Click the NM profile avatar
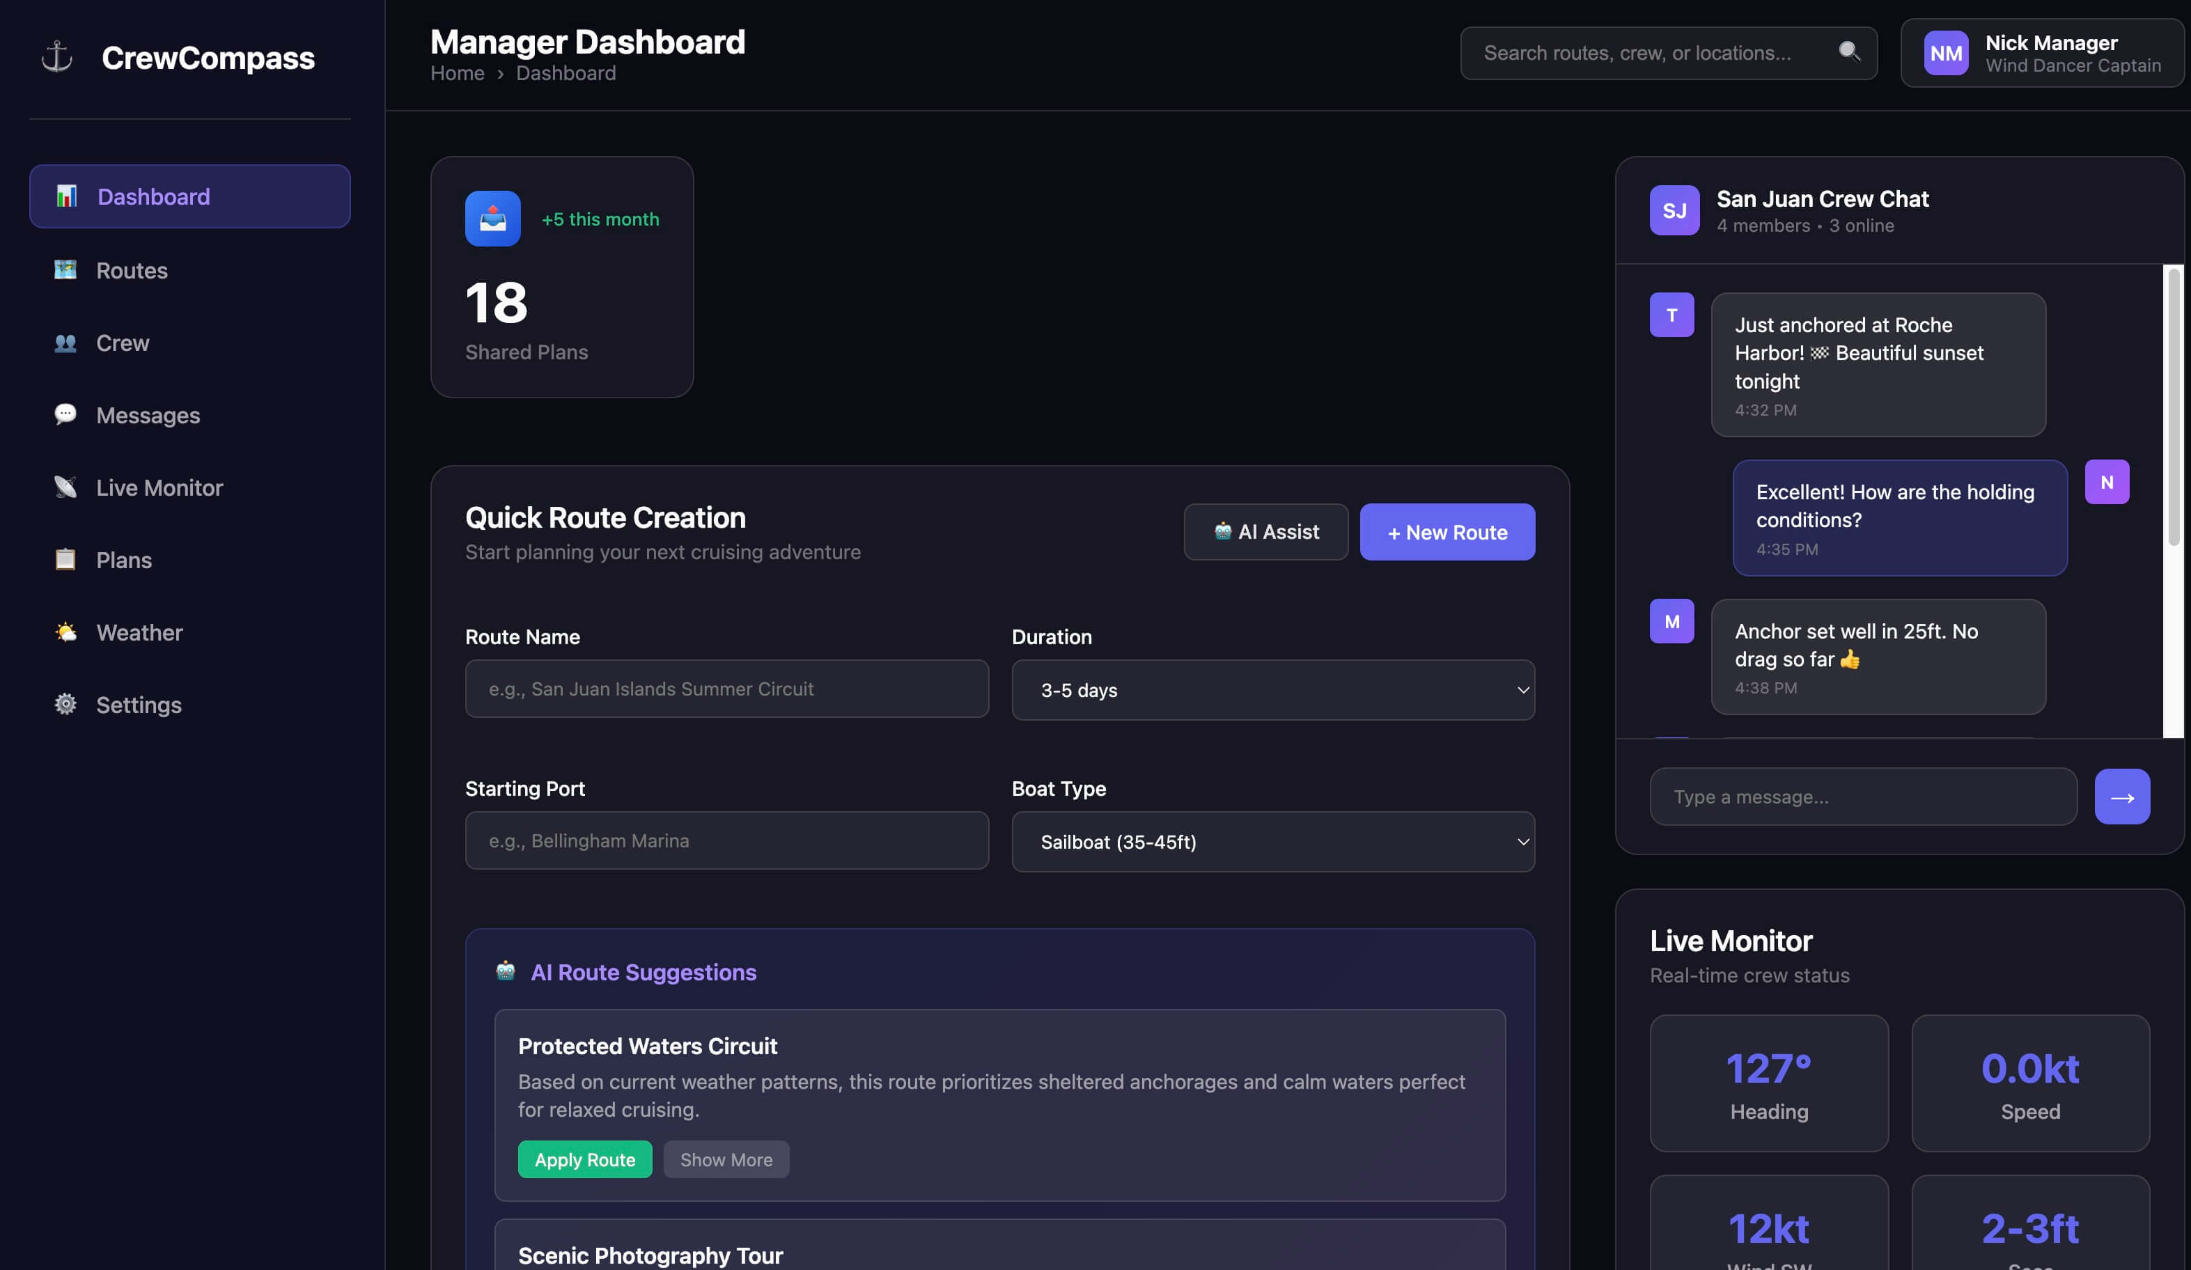Screen dimensions: 2191x1270 click(x=1945, y=53)
